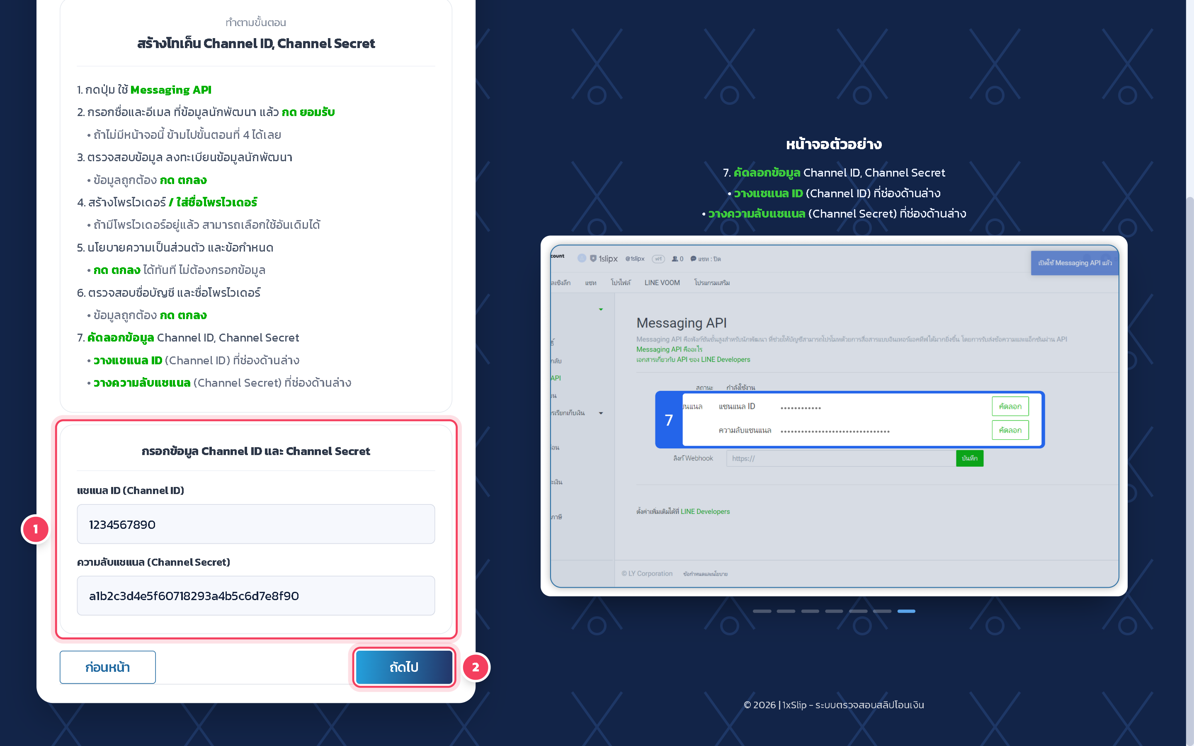This screenshot has height=746, width=1194.
Task: Click step text 'กดปุ่ม ใช้ Messaging API'
Action: click(144, 90)
